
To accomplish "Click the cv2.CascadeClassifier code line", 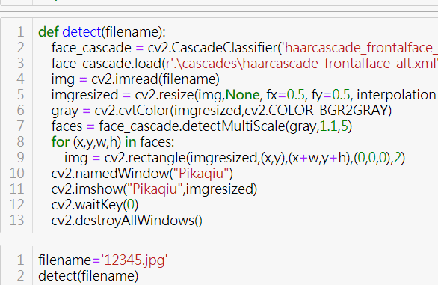I will 244,48.
